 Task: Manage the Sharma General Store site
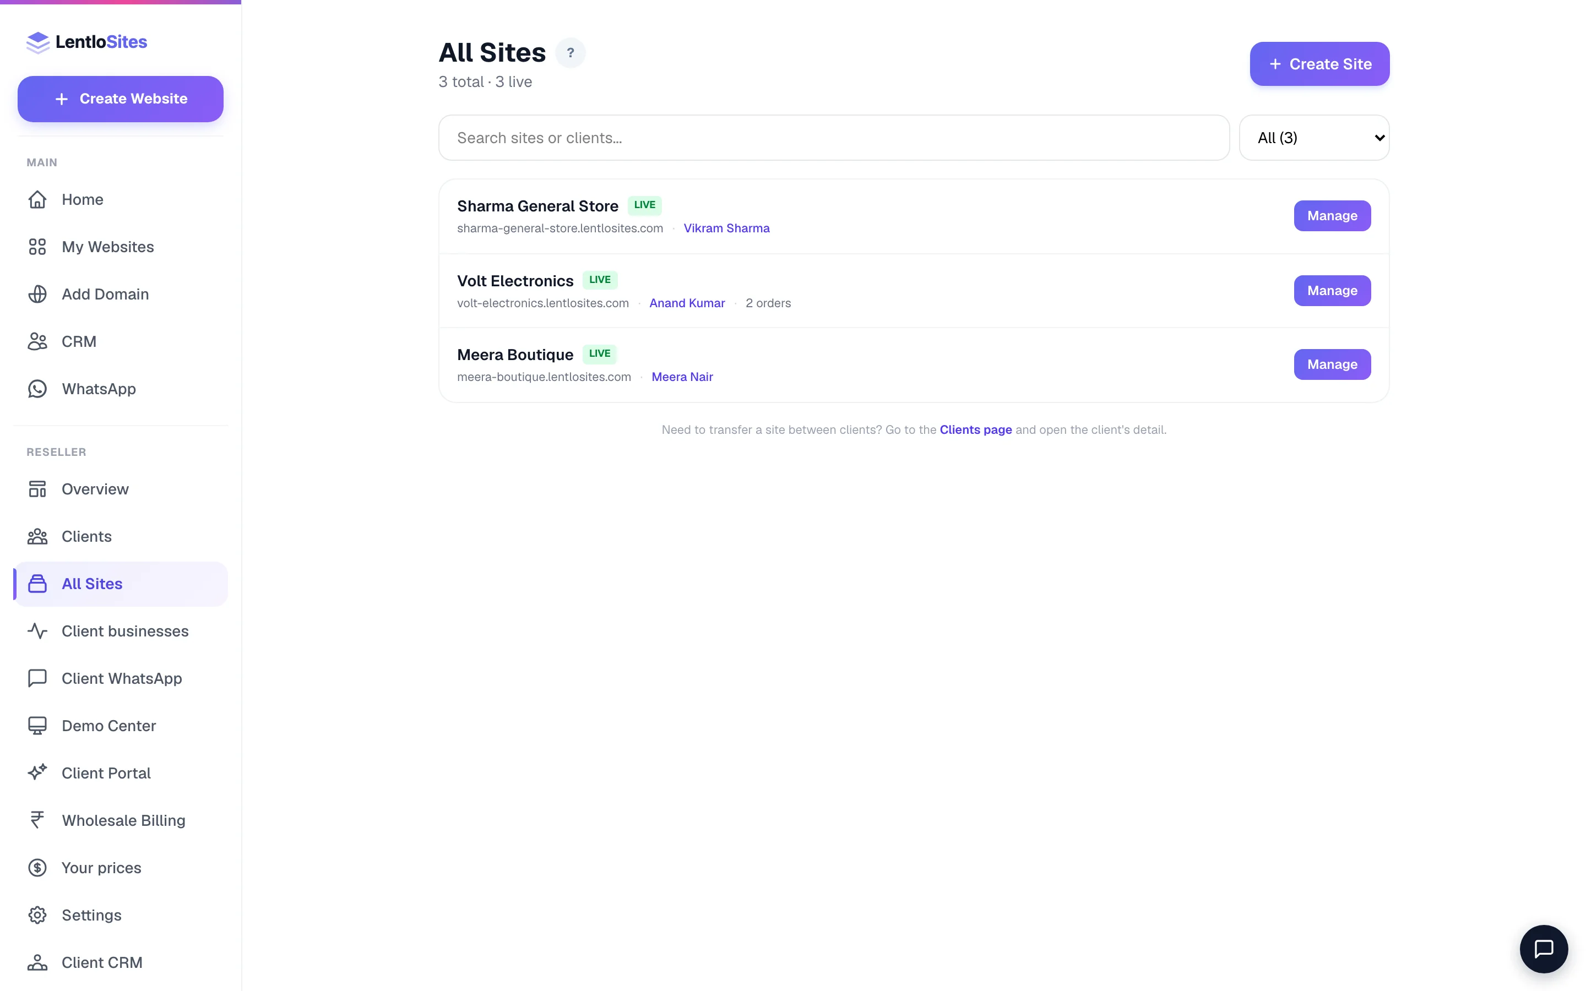(x=1332, y=216)
